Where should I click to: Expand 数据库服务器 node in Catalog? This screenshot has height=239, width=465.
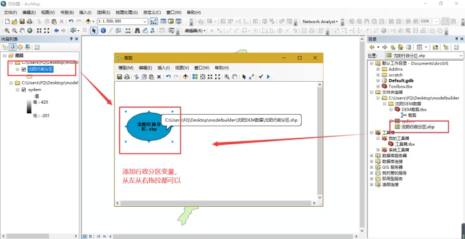(x=372, y=155)
